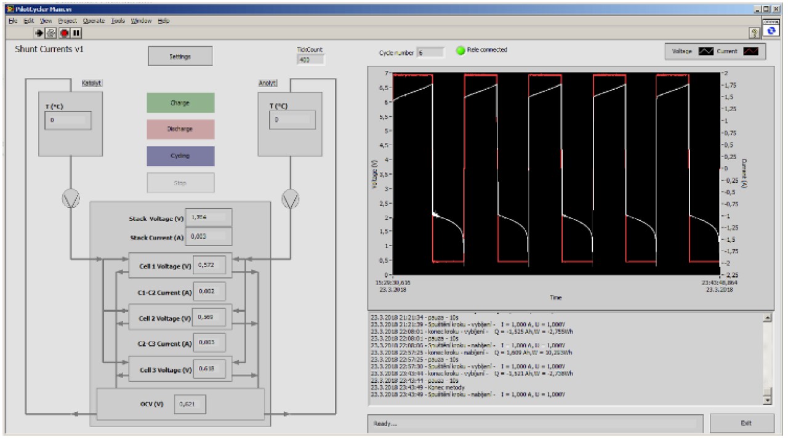Open the Edit menu
Screen dimensions: 788x440
tap(28, 21)
